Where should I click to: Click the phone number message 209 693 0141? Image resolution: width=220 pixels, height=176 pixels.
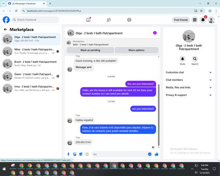click(x=83, y=142)
